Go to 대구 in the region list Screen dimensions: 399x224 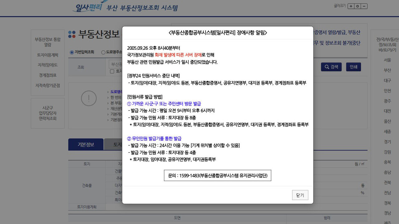coord(387,81)
